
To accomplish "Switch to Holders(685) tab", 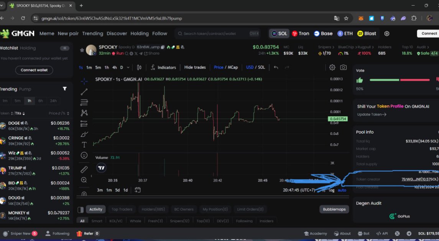I will click(x=153, y=209).
